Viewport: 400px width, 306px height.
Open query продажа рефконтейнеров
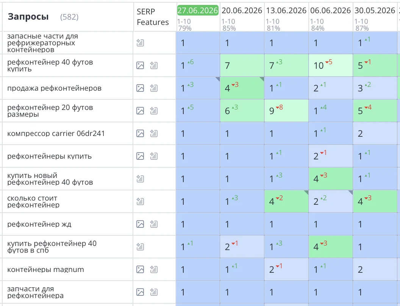[x=54, y=88]
